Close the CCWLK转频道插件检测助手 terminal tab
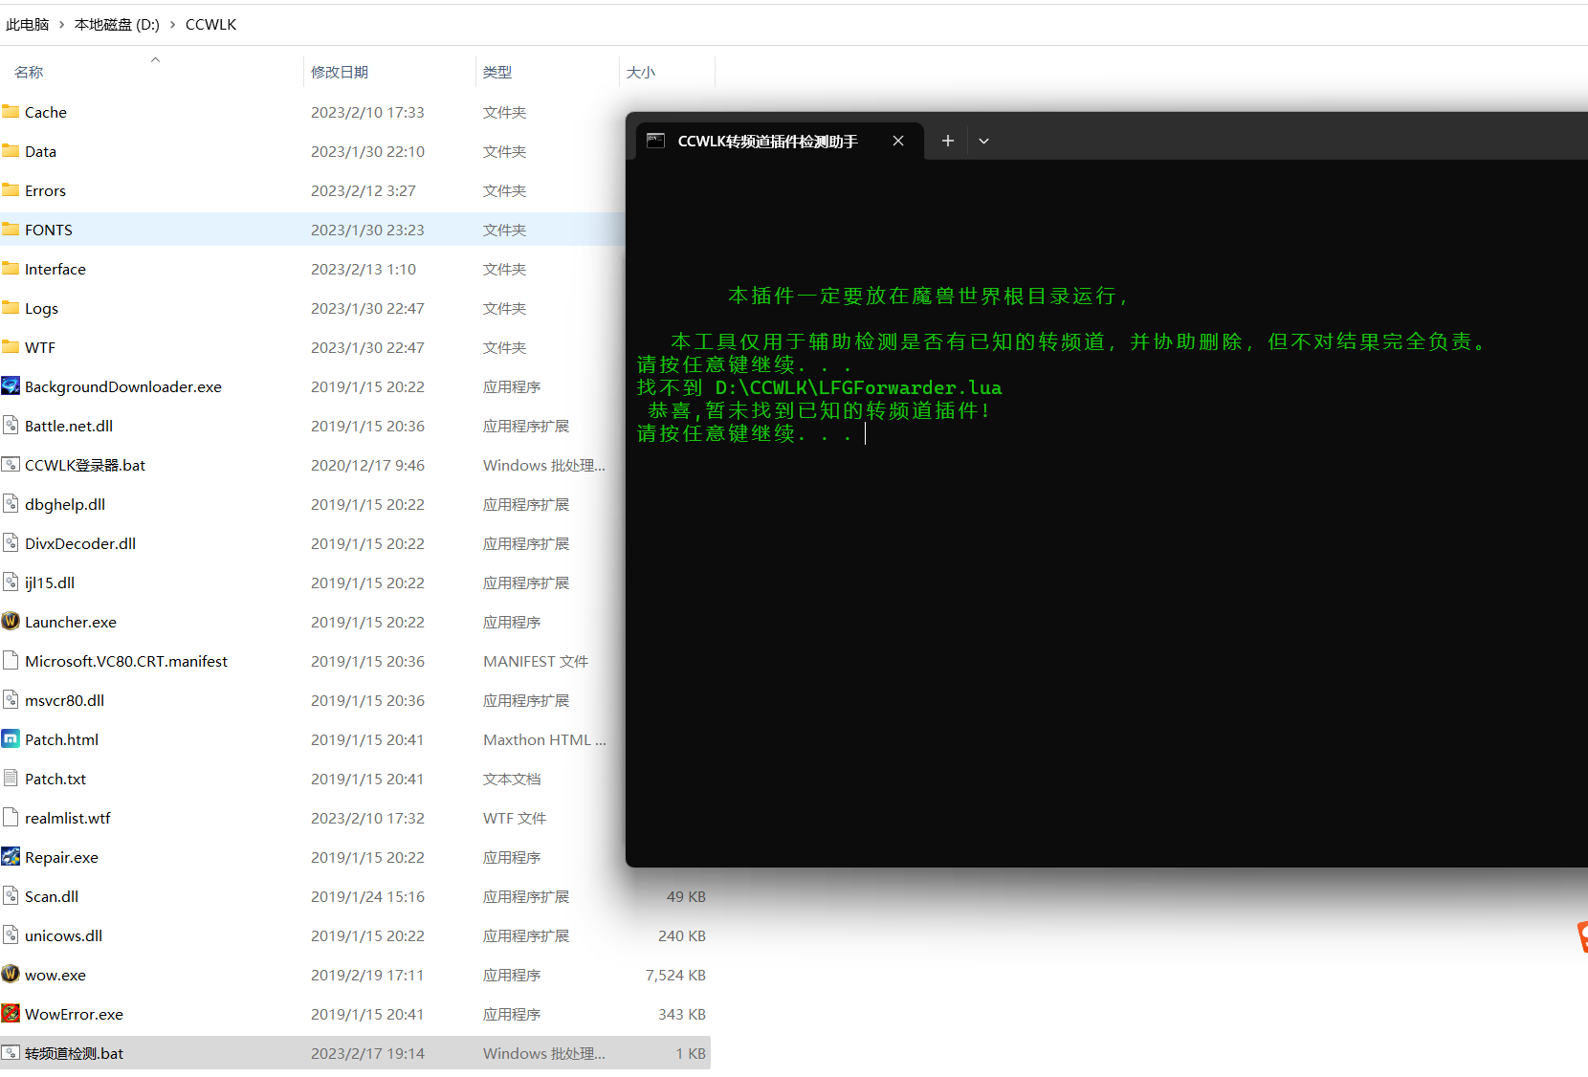The width and height of the screenshot is (1588, 1077). tap(898, 141)
